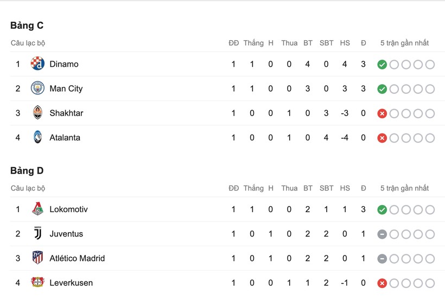Click Leverkusen's red loss result icon
Viewport: 445px width, 300px height.
pyautogui.click(x=382, y=283)
